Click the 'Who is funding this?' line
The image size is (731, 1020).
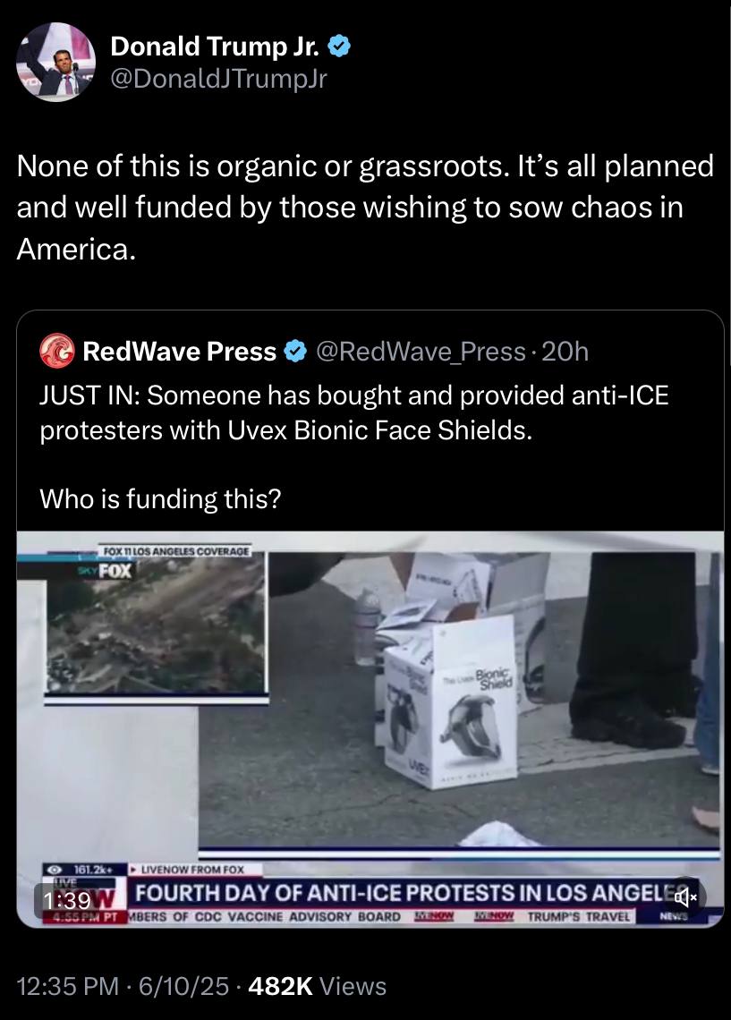(x=160, y=499)
